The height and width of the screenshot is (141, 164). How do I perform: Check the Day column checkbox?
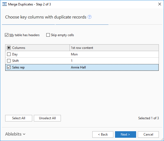9,54
